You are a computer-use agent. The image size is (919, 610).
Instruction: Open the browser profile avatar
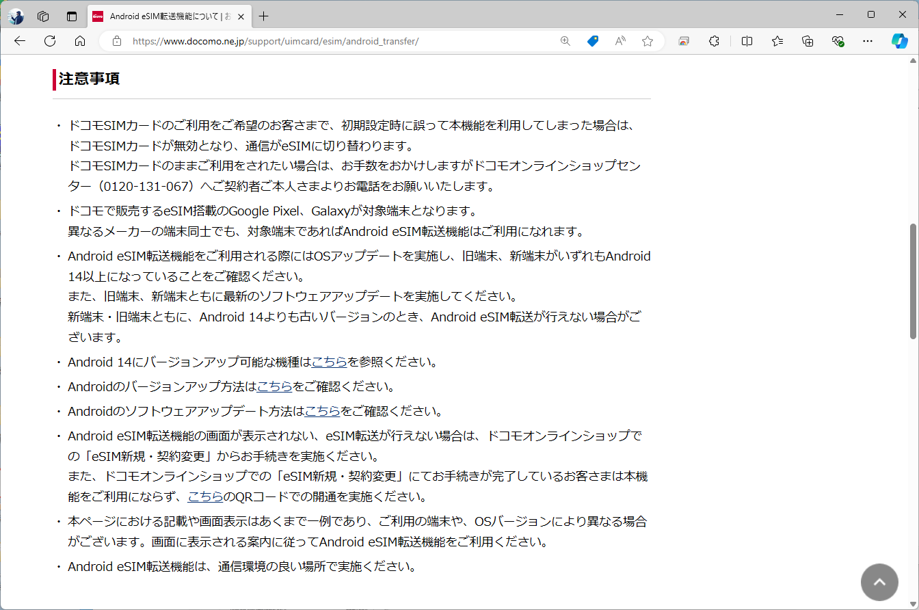coord(16,16)
